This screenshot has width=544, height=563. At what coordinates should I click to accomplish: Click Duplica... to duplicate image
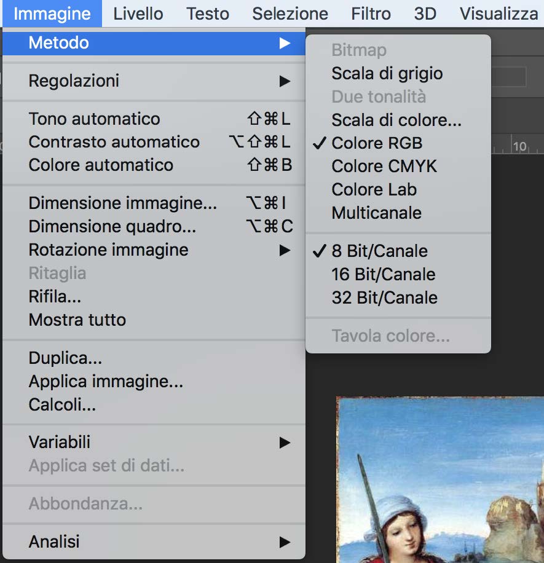click(154, 358)
